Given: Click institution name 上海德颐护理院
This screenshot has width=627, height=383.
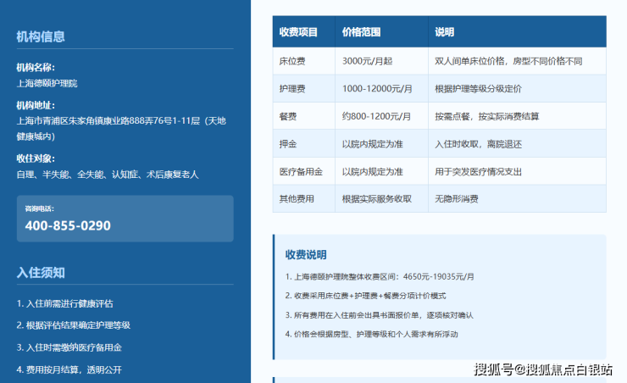Looking at the screenshot, I should (x=47, y=84).
